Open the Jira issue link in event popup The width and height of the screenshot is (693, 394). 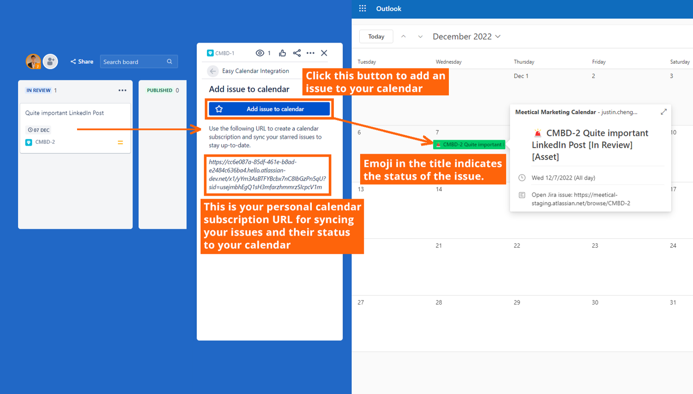(581, 199)
